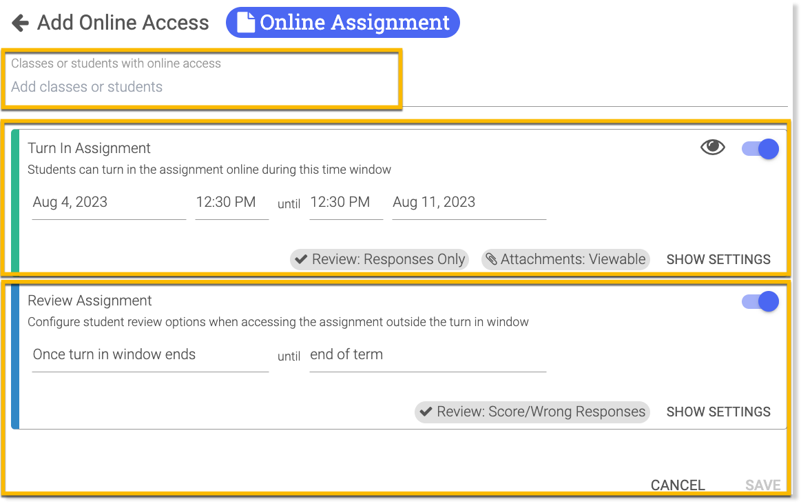This screenshot has height=504, width=801.
Task: Open the end time field 12:30 PM after until
Action: pyautogui.click(x=346, y=203)
